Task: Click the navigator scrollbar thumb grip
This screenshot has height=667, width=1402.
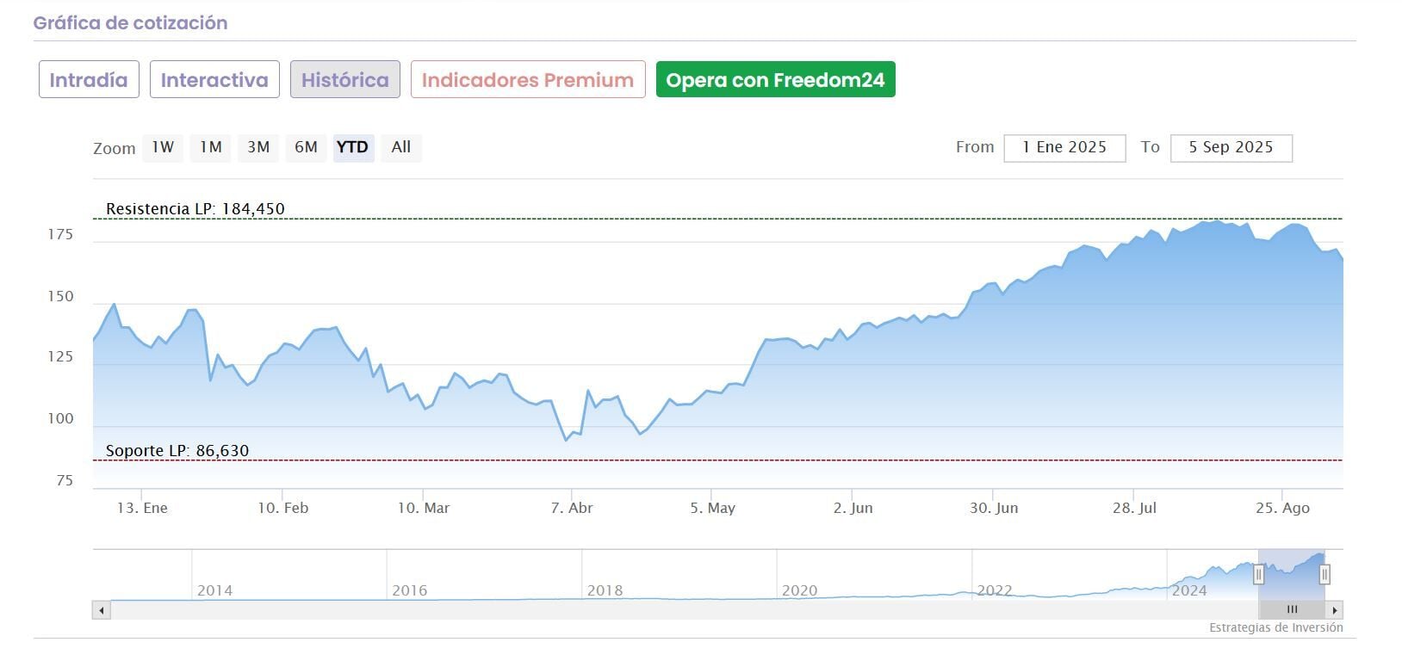Action: point(1292,610)
